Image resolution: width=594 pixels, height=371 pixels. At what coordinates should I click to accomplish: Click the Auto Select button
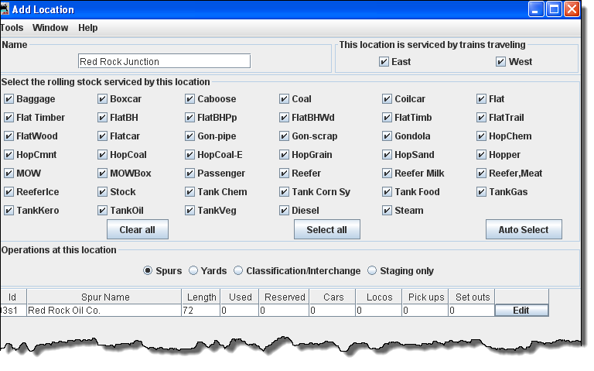pyautogui.click(x=524, y=230)
